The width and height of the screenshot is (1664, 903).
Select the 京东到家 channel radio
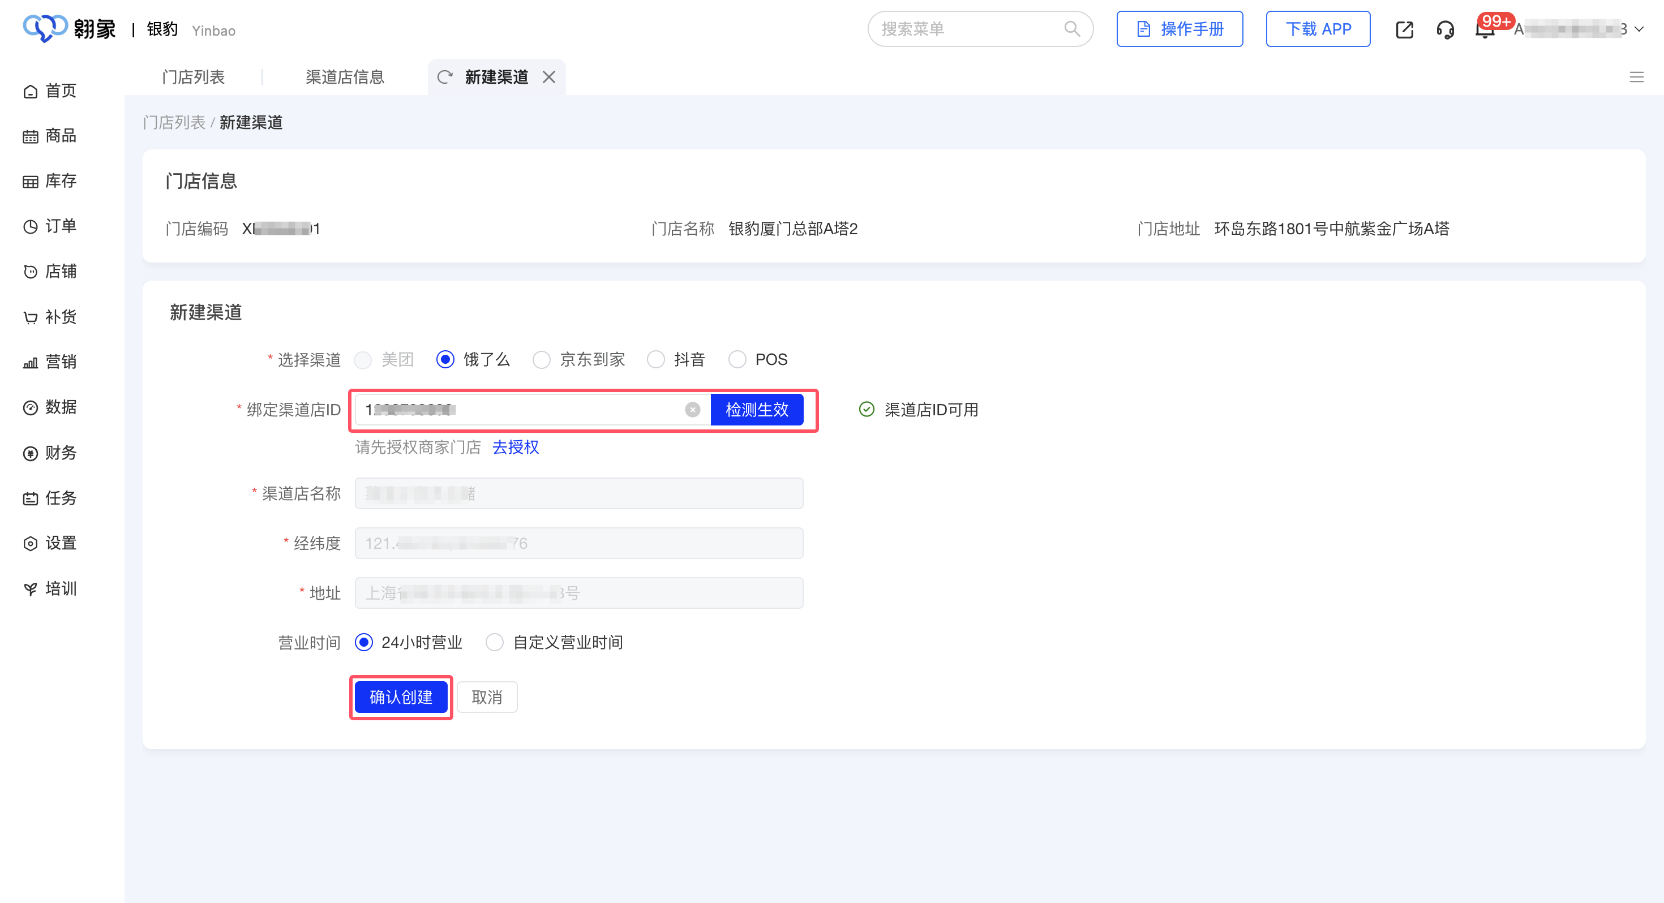541,360
